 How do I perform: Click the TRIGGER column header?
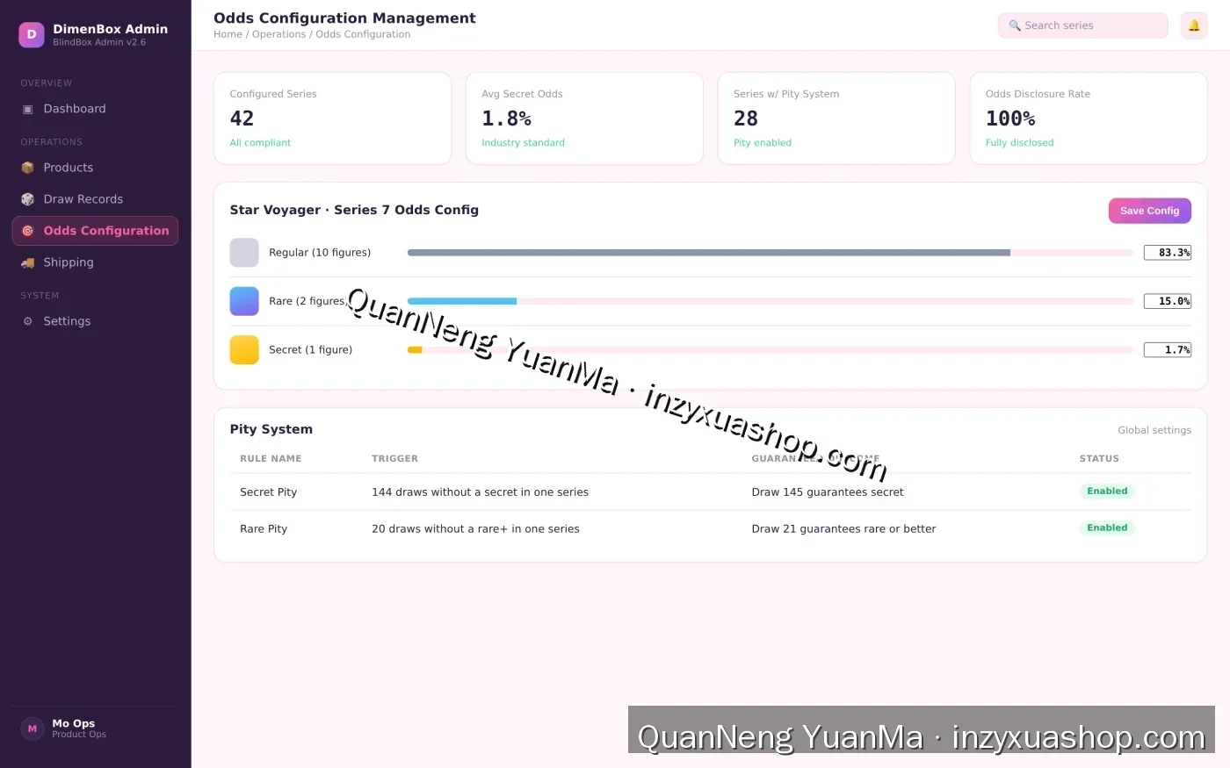click(394, 459)
